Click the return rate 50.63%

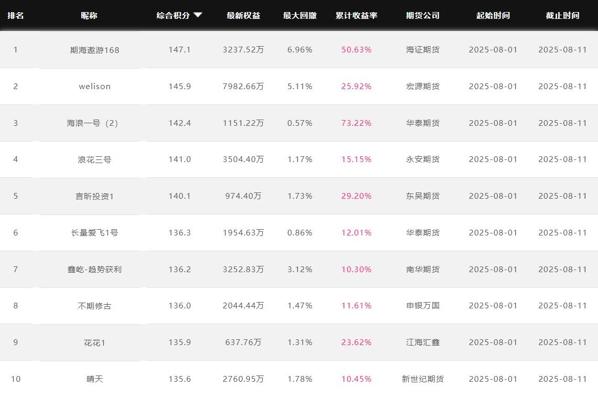click(x=356, y=50)
